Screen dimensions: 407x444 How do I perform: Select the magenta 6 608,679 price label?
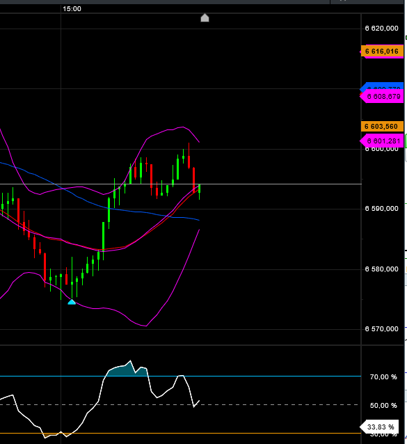382,97
